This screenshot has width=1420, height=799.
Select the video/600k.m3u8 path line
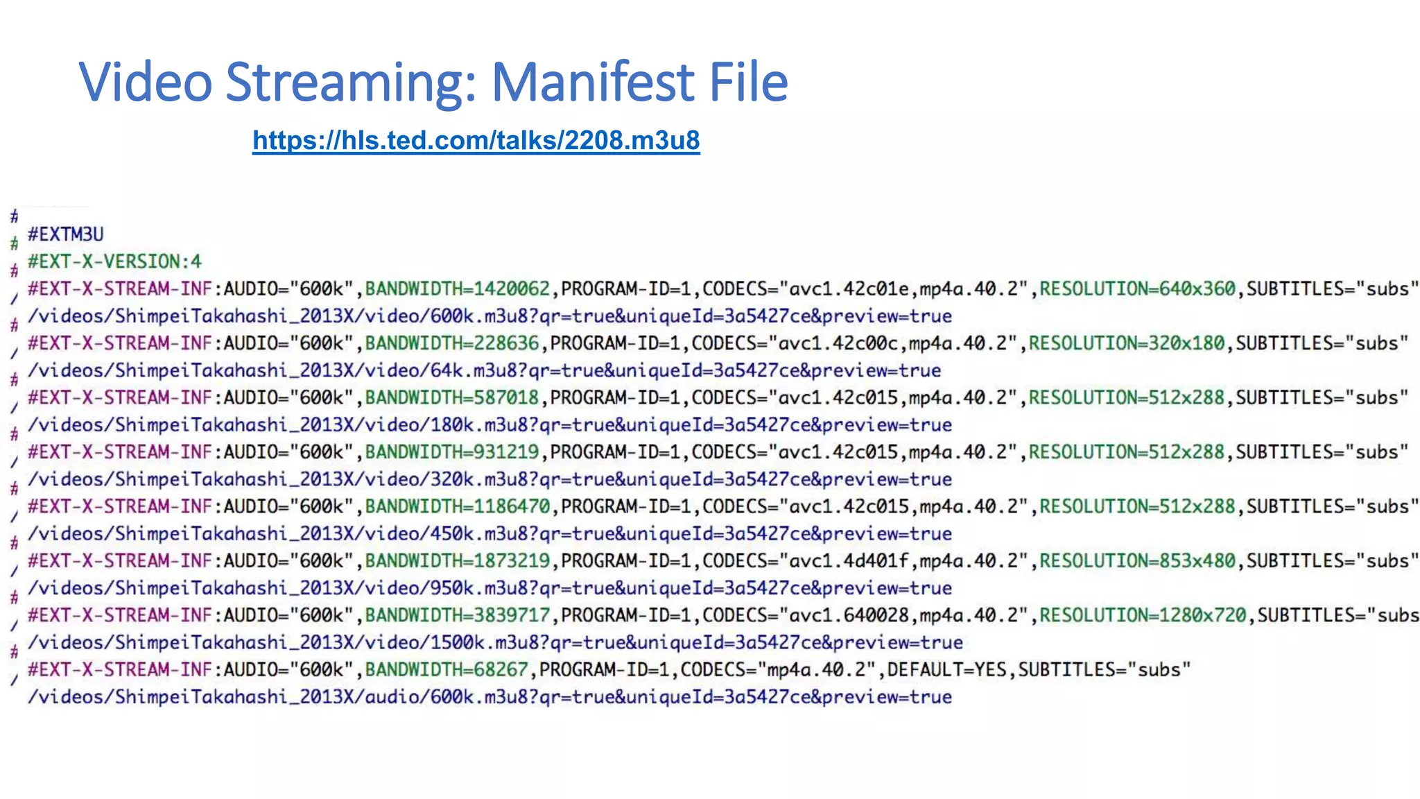[x=490, y=316]
